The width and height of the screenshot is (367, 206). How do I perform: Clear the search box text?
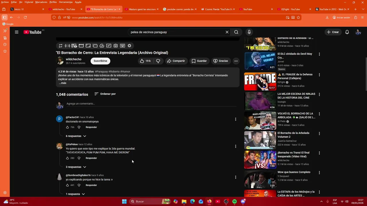tap(227, 32)
